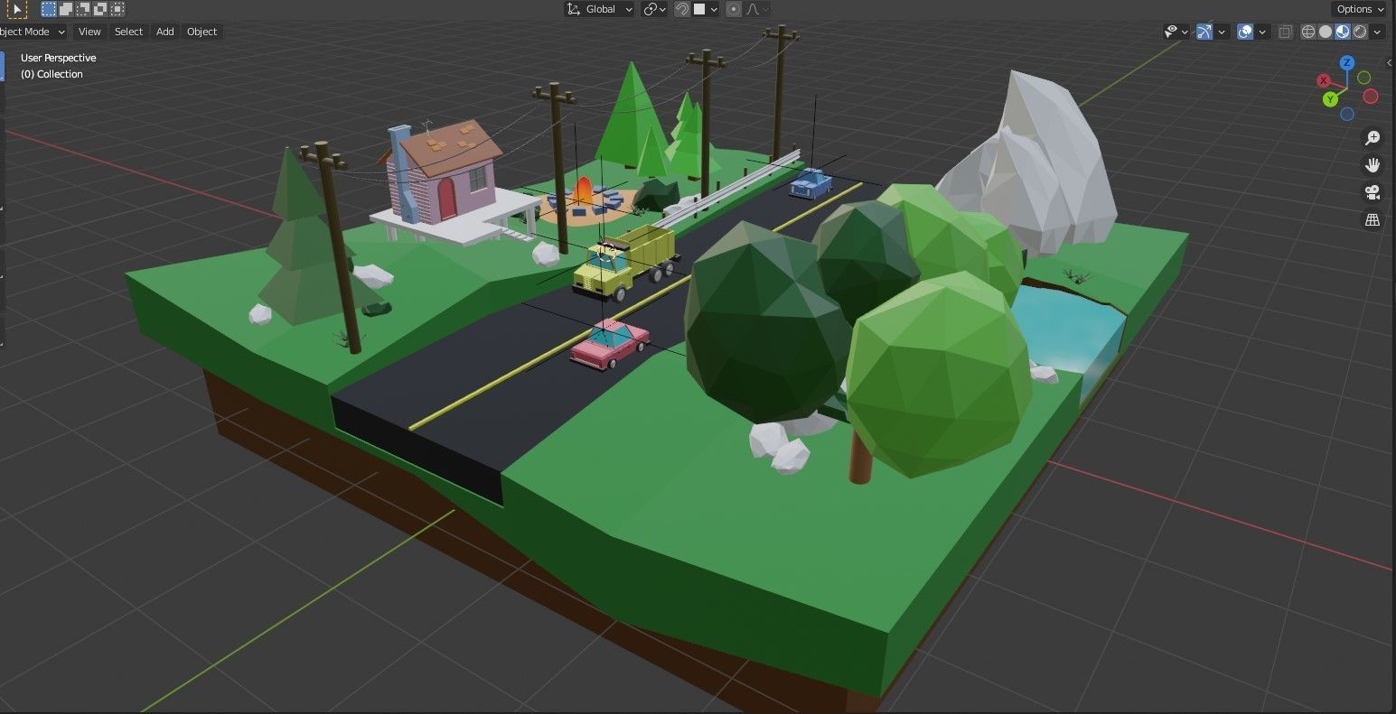Screen dimensions: 1396x714
Task: Select the Tweak cursor tool icon
Action: point(17,9)
